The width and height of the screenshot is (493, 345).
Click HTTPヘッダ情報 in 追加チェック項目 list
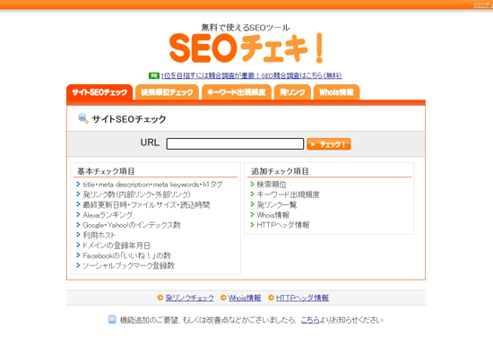283,225
